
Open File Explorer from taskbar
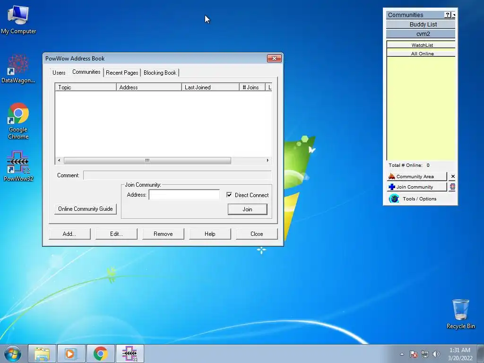coord(42,354)
